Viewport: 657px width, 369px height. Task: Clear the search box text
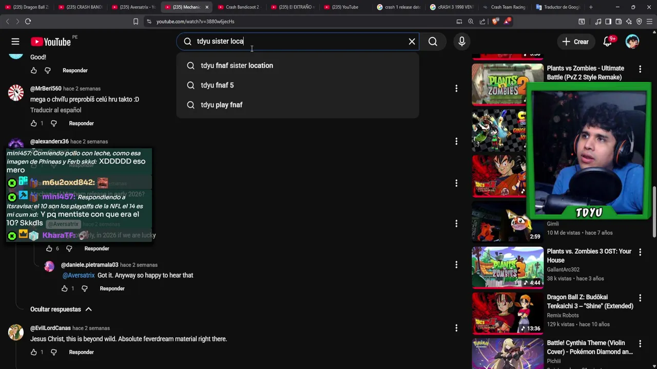[x=412, y=42]
